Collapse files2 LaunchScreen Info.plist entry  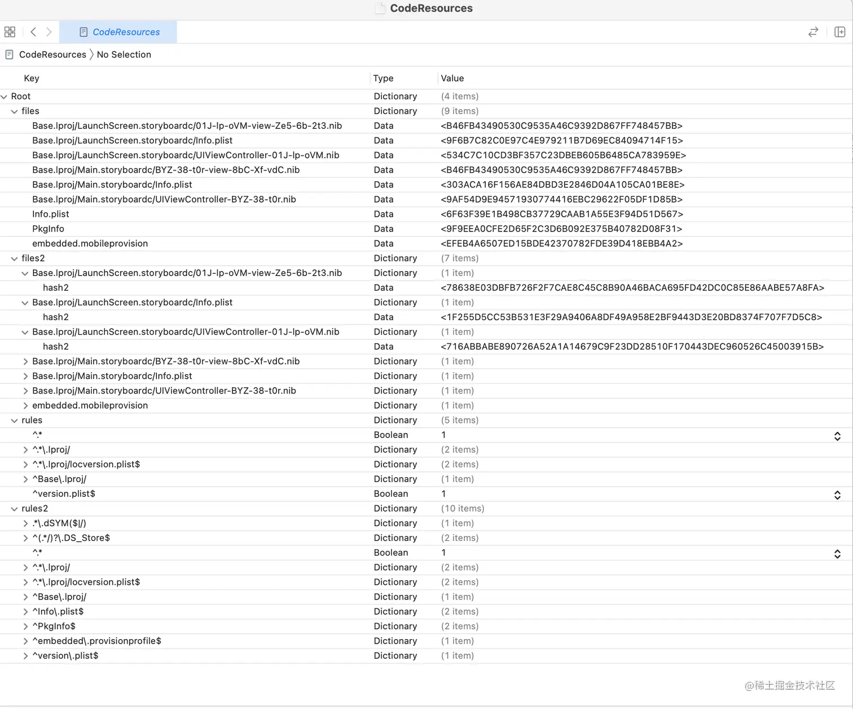tap(25, 303)
